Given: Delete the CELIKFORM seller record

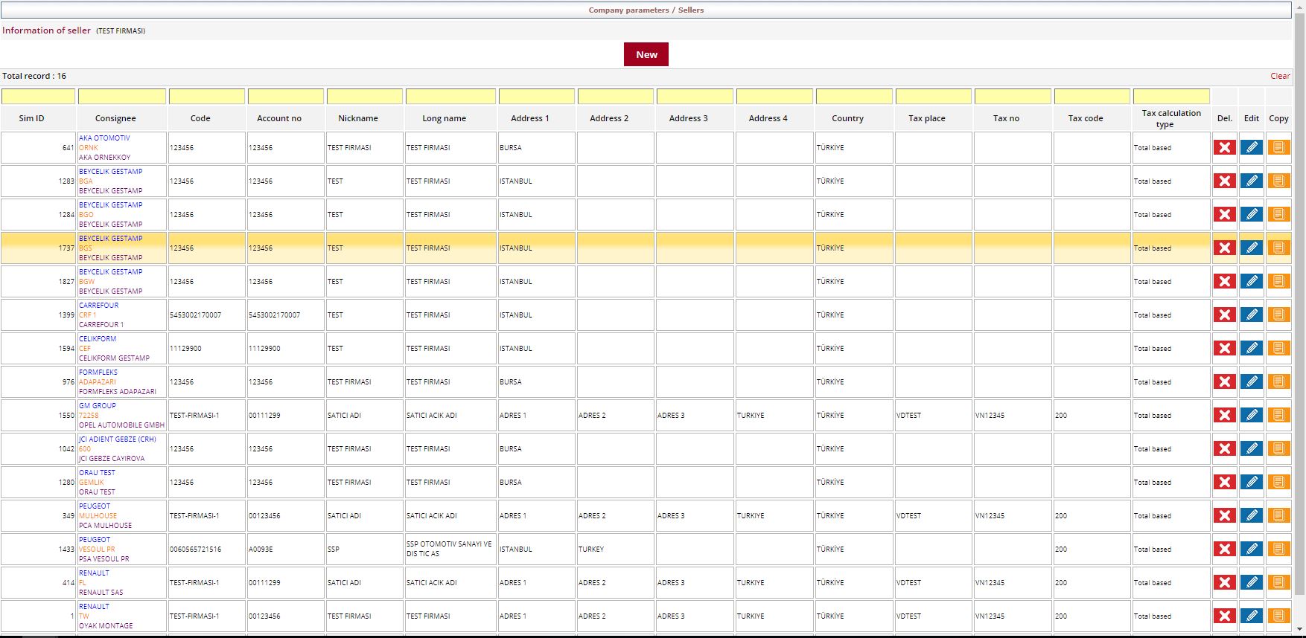Looking at the screenshot, I should coord(1224,348).
